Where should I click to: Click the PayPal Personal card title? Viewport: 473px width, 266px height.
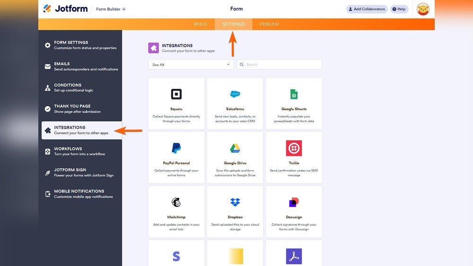point(176,163)
